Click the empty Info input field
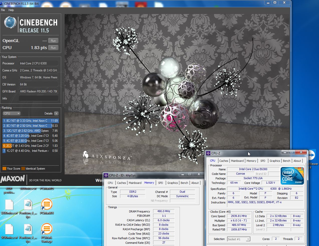Image resolution: width=319 pixels, height=246 pixels. pyautogui.click(x=38, y=98)
